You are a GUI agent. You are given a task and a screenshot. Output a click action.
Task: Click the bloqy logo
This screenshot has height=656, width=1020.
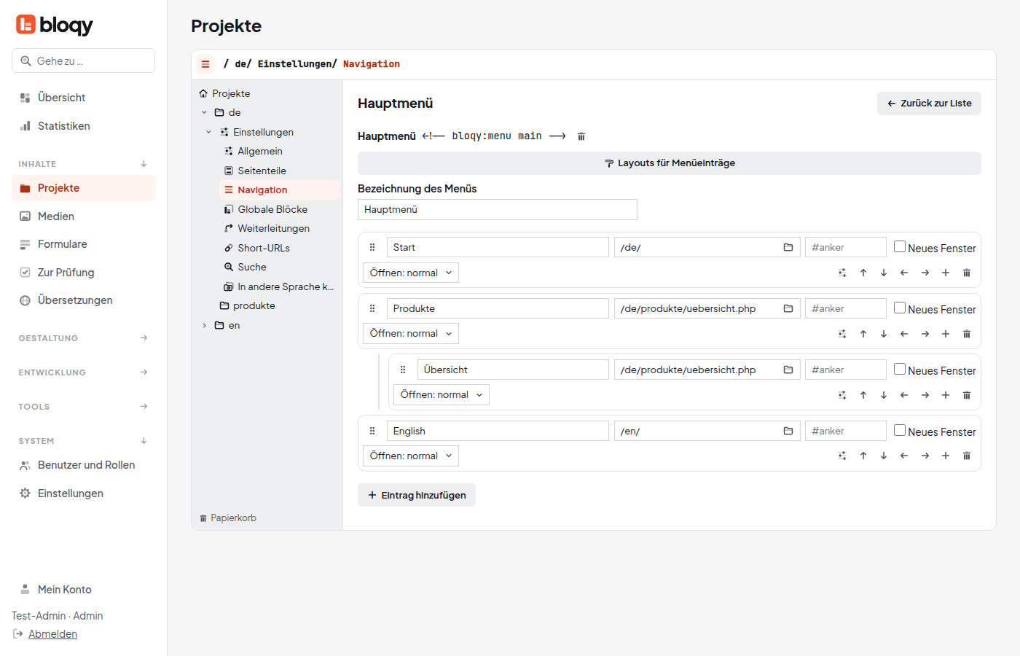[x=55, y=25]
